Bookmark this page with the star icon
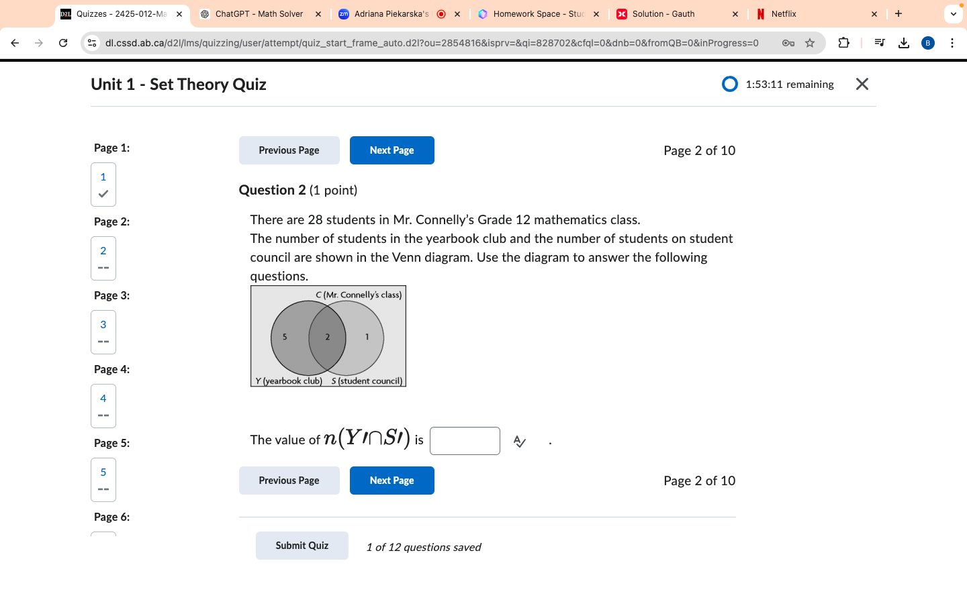Screen dimensions: 967x604 pos(810,43)
